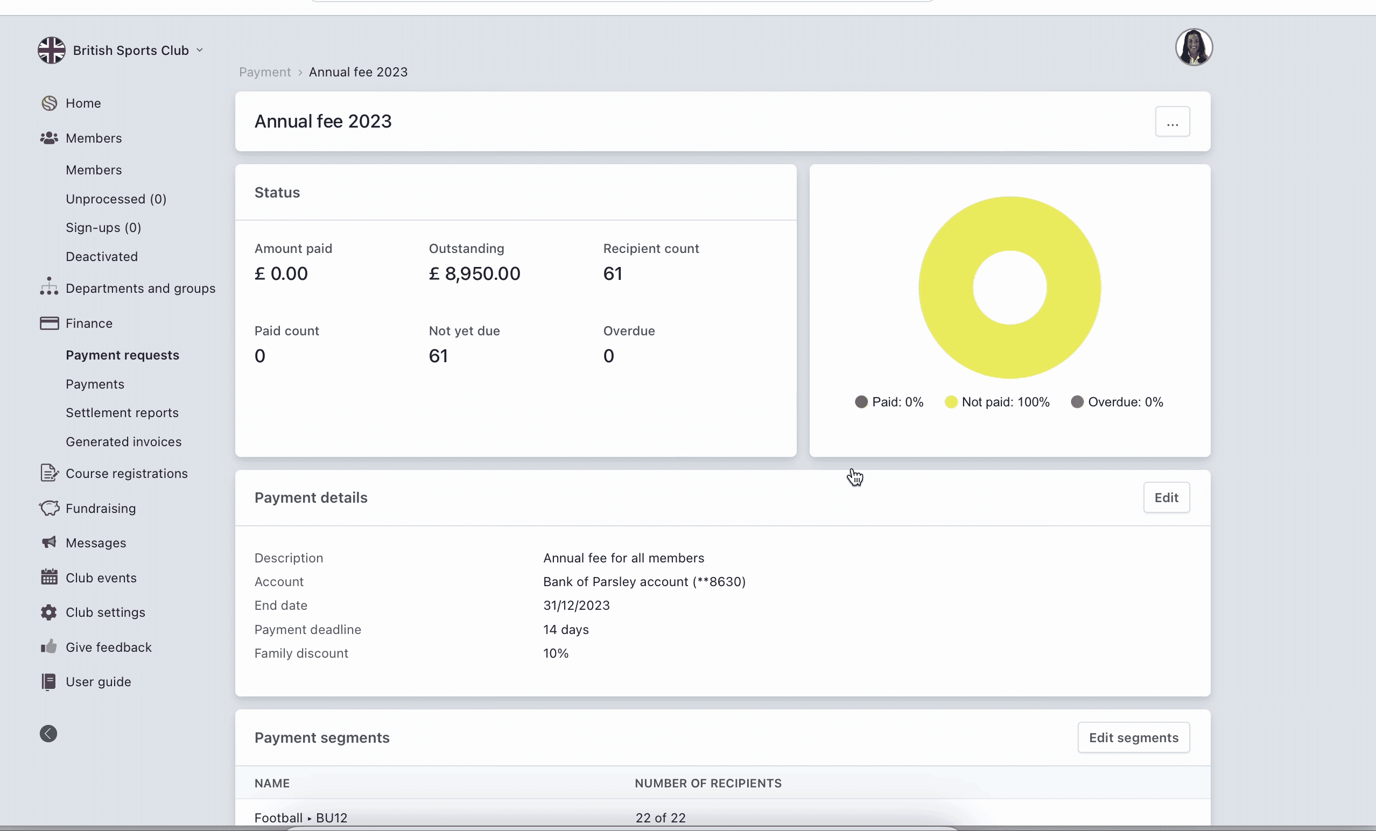Click the Home sidebar icon
The image size is (1376, 831).
coord(49,103)
